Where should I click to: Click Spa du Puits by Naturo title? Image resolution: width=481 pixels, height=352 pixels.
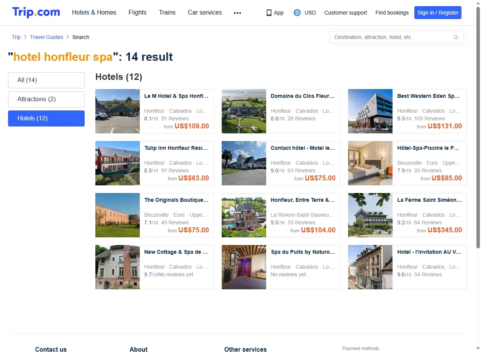(x=303, y=252)
